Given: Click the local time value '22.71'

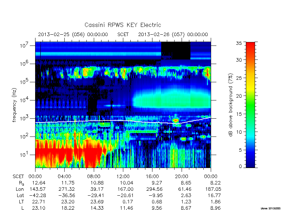Looking at the screenshot, I should [x=39, y=202].
